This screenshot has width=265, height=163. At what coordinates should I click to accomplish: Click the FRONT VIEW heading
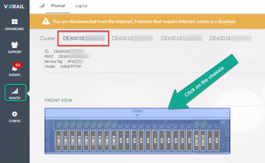(59, 100)
